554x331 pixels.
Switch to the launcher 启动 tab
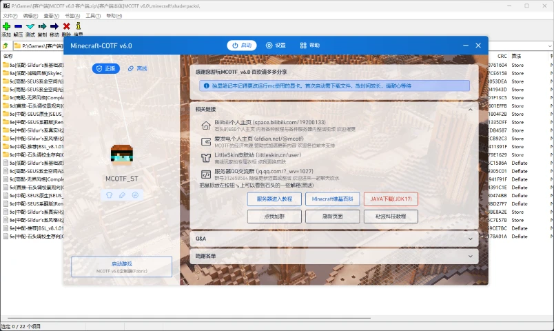[x=242, y=46]
